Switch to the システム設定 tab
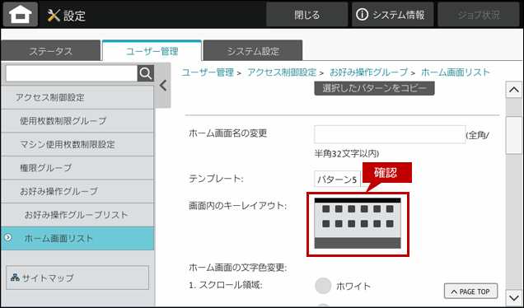Viewport: 524px width, 308px height. pyautogui.click(x=253, y=51)
